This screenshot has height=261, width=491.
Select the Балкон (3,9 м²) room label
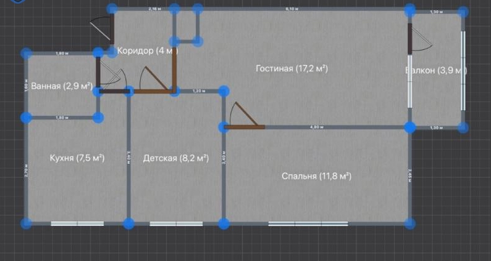[435, 71]
